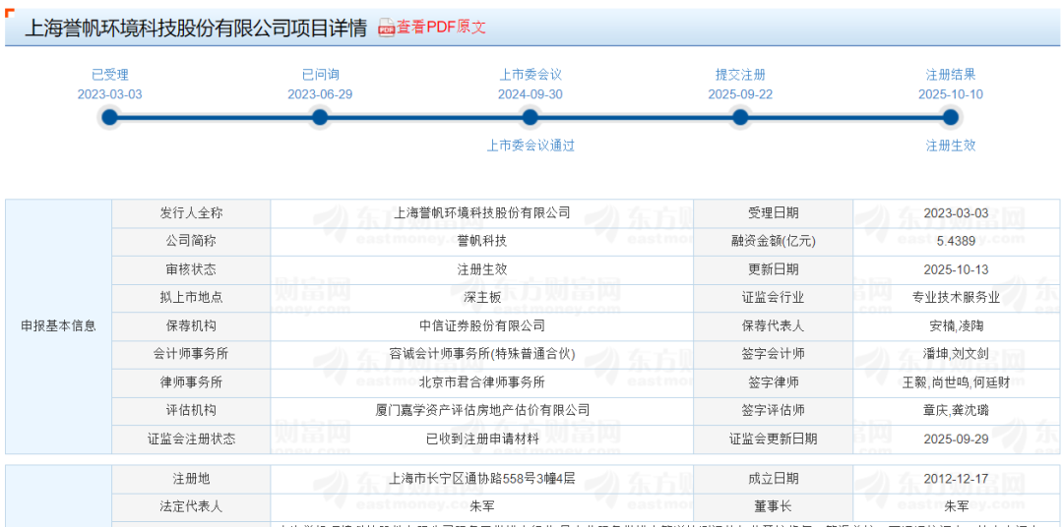Click the 誉帆科技 company short name cell

[482, 242]
